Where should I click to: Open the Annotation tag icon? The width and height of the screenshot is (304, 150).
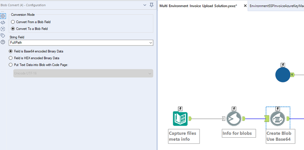pyautogui.click(x=3, y=35)
